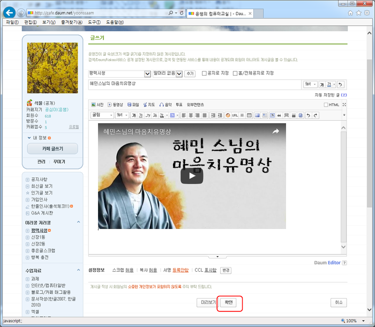Open 편집(E) menu
This screenshot has width=375, height=327.
pos(31,23)
